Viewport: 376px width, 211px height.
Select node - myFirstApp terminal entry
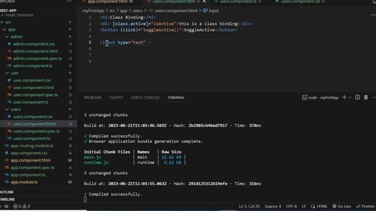click(320, 98)
